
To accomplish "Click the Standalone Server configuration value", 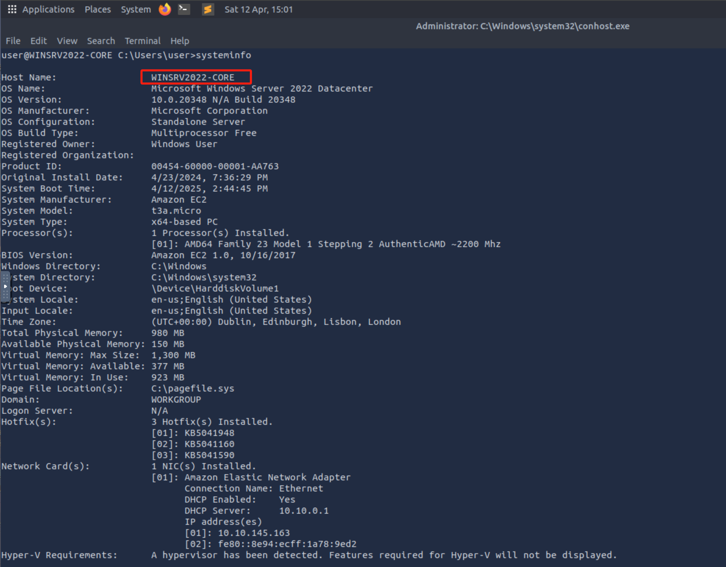I will tap(198, 122).
